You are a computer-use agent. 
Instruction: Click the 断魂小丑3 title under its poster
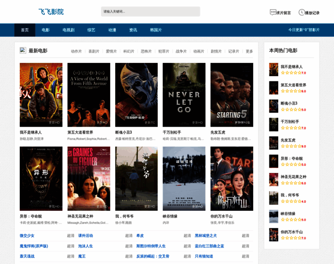(123, 132)
